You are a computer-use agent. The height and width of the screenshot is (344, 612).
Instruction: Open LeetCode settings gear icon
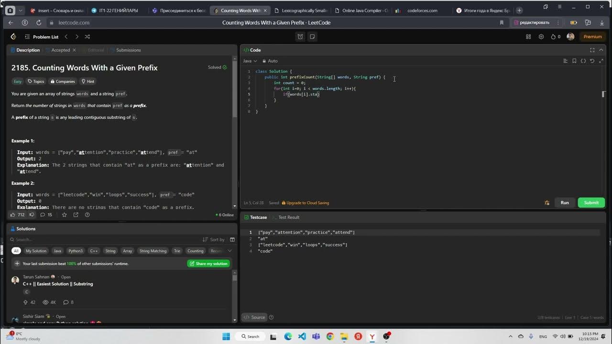[x=541, y=37]
